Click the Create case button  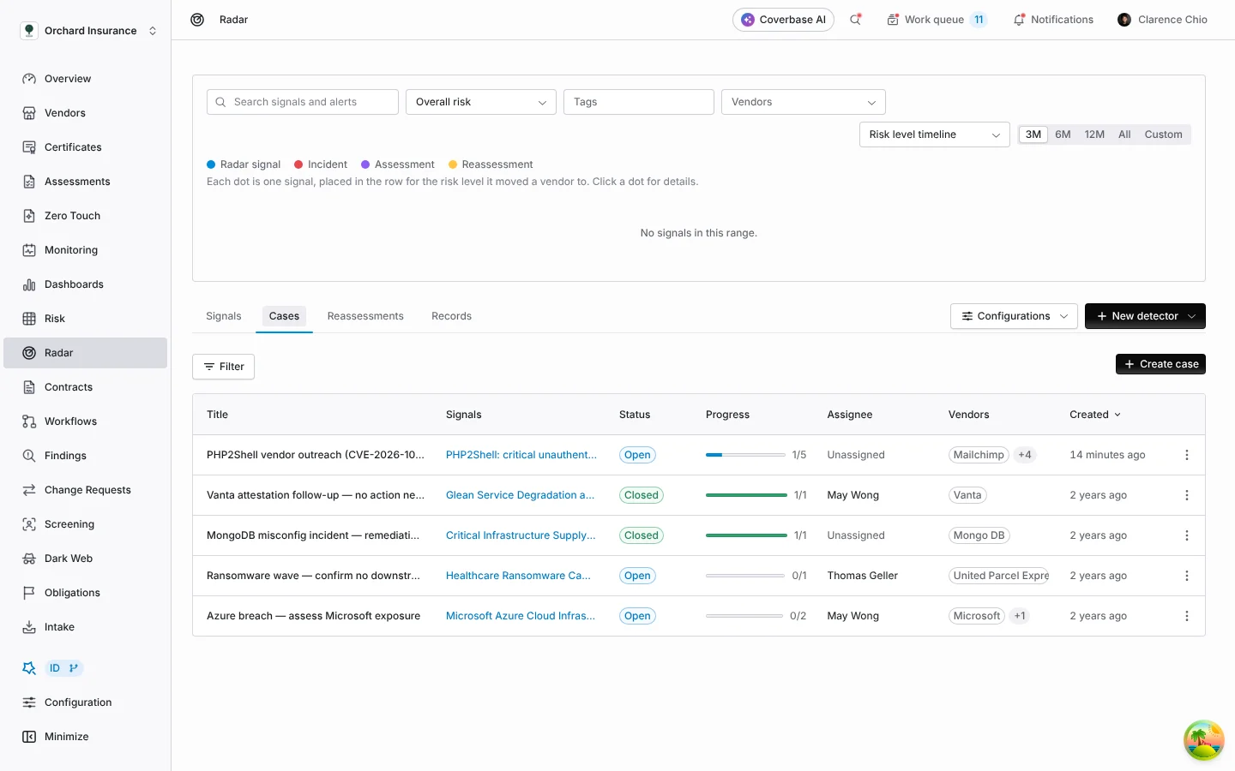(1160, 364)
